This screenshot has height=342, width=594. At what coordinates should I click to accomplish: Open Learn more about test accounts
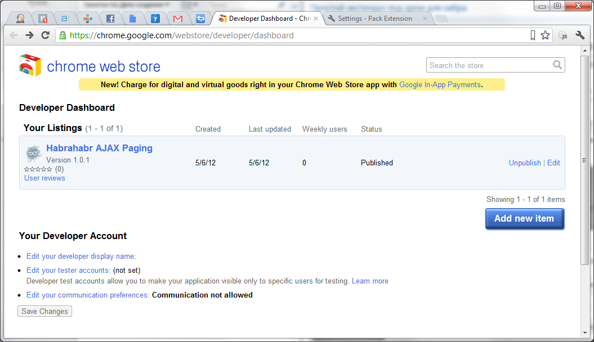370,281
